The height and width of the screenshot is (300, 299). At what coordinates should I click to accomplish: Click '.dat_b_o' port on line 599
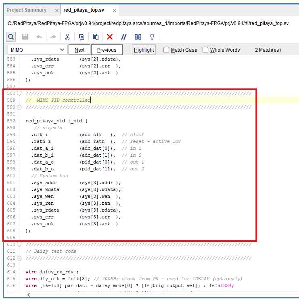(42, 169)
